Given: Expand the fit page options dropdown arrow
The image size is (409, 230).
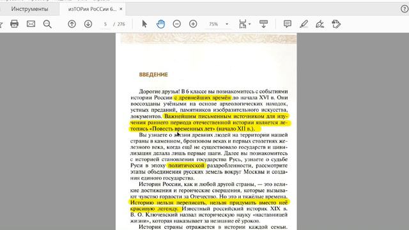Looking at the screenshot, I should click(x=250, y=24).
